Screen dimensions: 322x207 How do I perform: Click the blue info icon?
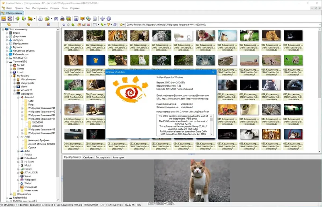(109, 18)
